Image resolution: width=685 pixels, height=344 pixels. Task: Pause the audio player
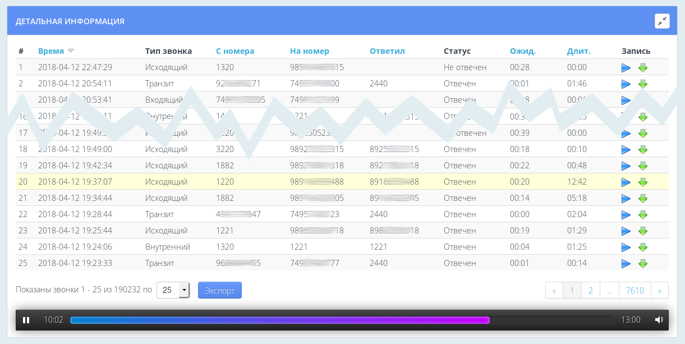[x=26, y=320]
